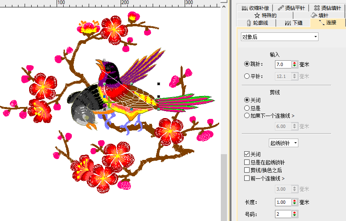Select the 平针 radio button
The image size is (346, 221).
click(247, 76)
